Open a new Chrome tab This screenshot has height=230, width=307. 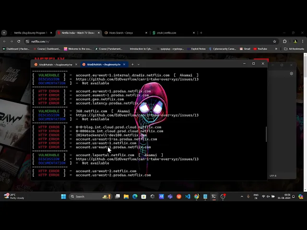coord(201,33)
